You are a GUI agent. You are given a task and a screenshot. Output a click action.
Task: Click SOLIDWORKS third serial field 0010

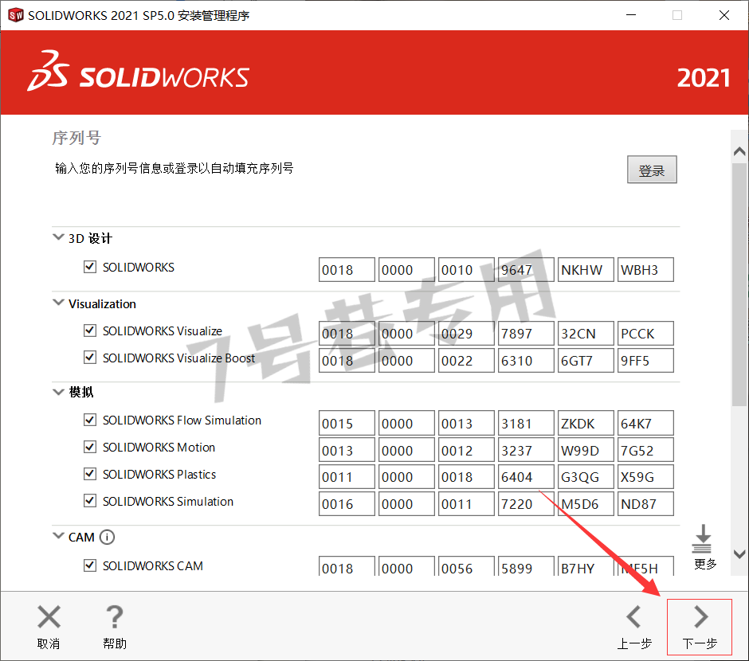tap(466, 270)
